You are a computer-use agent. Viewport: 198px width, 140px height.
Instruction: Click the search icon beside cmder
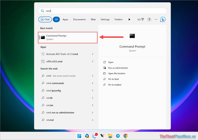click(x=43, y=105)
